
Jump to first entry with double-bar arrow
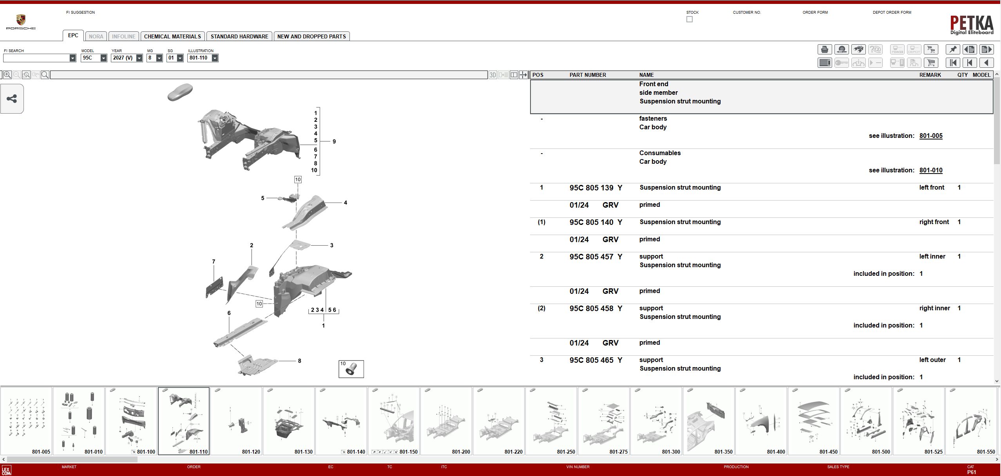point(953,63)
